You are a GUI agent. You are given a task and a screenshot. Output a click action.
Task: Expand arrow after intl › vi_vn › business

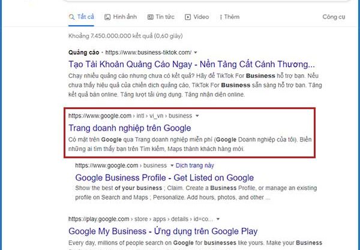(x=197, y=116)
